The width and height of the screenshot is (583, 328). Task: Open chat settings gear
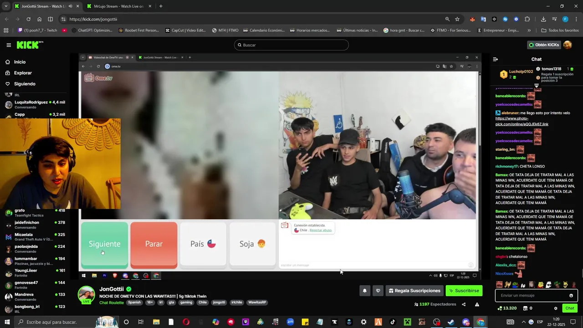[x=556, y=308]
